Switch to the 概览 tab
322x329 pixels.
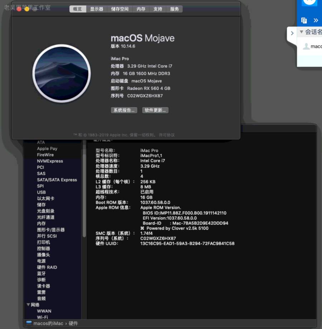78,9
